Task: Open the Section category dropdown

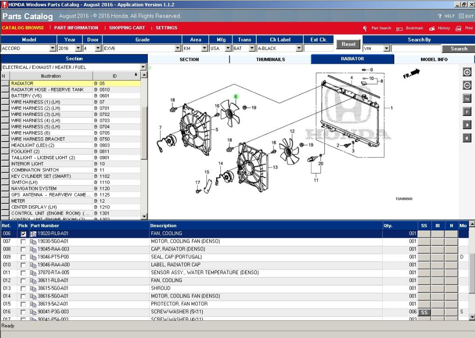Action: (x=143, y=67)
